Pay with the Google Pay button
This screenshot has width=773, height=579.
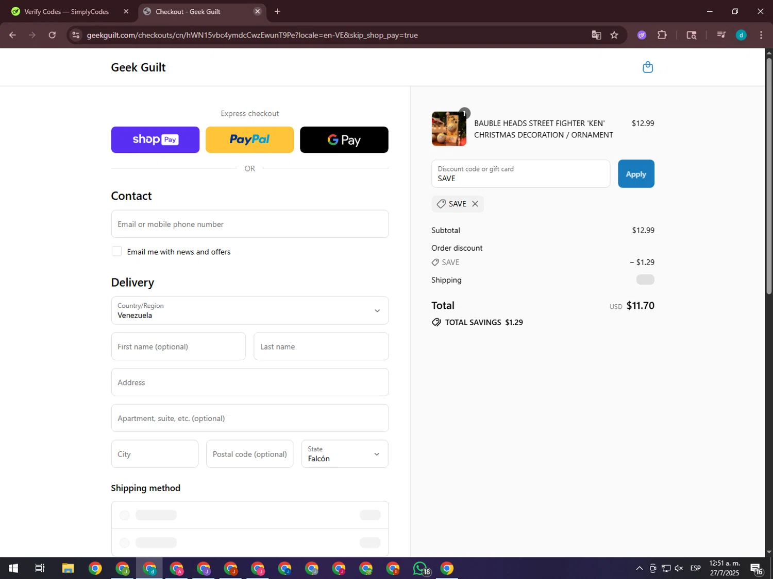point(344,139)
